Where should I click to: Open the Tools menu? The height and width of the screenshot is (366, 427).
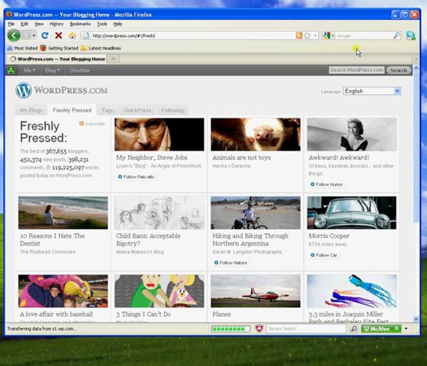coord(102,24)
